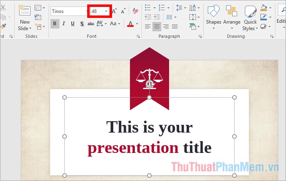
Task: Open character spacing AV options
Action: point(101,24)
